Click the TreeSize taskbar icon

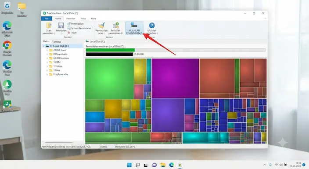click(x=180, y=165)
